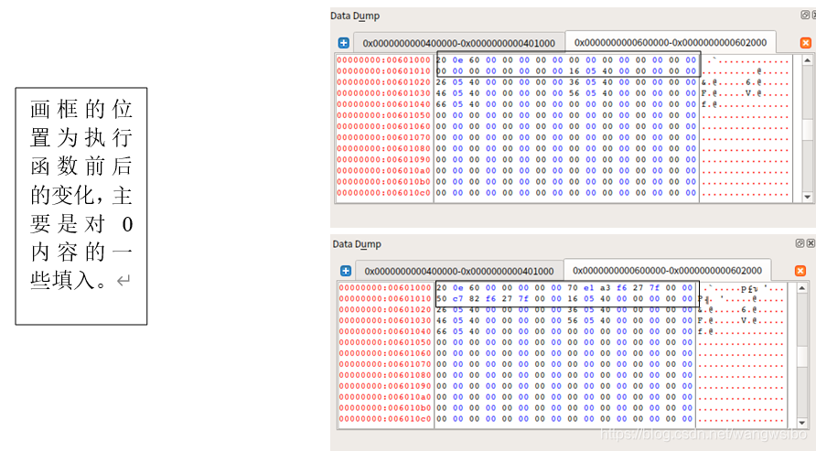Select address 00000000:006010c0 in upper Data Dump
The width and height of the screenshot is (816, 451).
383,192
